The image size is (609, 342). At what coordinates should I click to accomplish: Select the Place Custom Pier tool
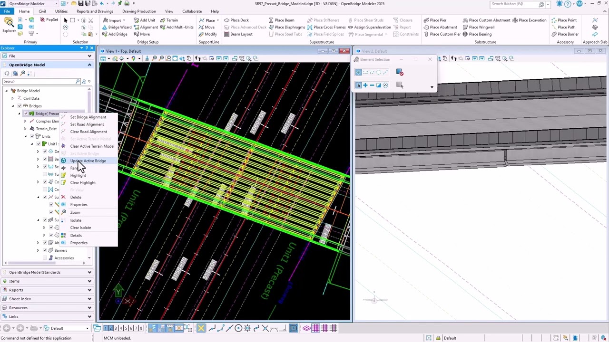tap(442, 34)
